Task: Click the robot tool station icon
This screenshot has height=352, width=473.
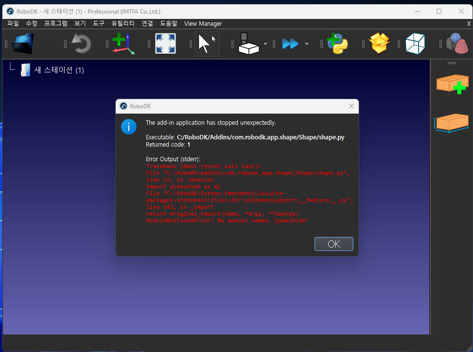Action: coord(248,44)
